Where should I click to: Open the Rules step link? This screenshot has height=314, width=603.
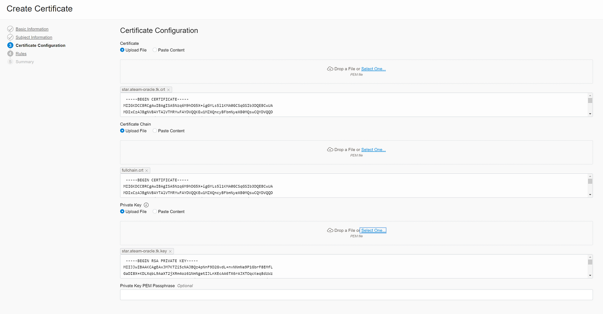tap(21, 54)
